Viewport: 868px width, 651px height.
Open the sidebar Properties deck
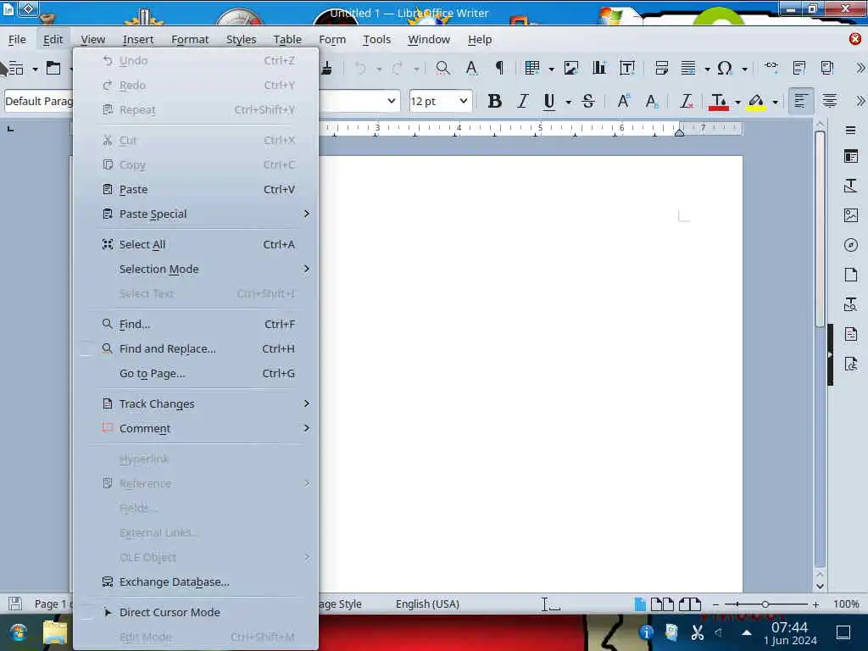[851, 156]
